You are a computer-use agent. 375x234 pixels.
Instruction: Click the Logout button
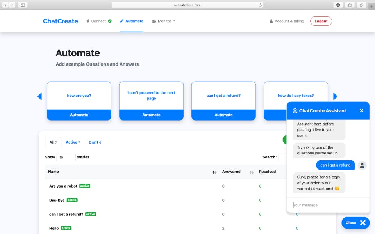click(321, 21)
